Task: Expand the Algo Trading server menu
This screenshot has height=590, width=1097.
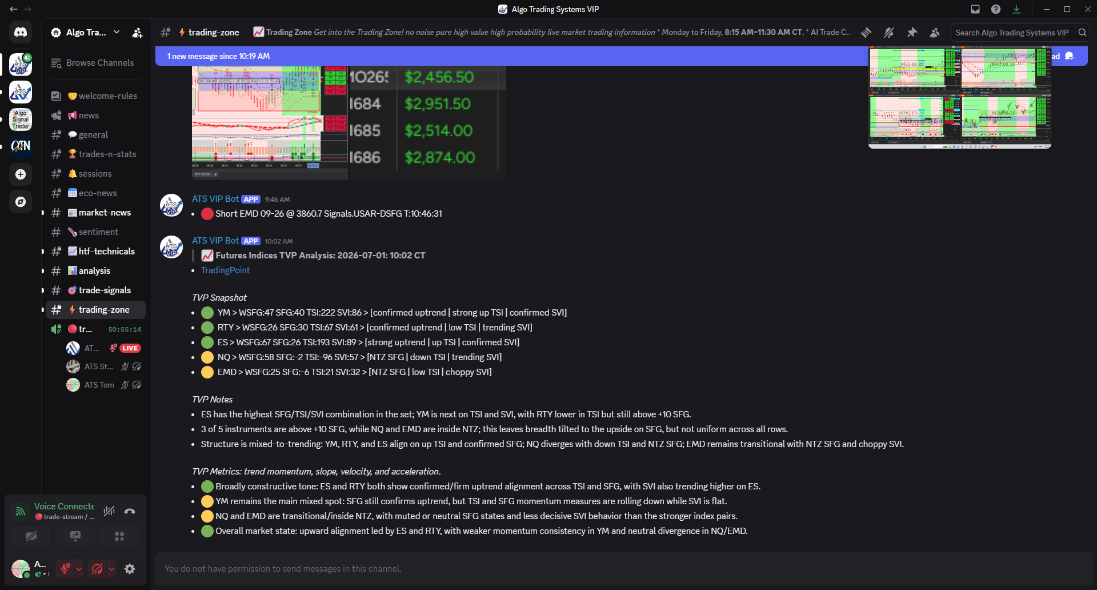Action: click(117, 32)
